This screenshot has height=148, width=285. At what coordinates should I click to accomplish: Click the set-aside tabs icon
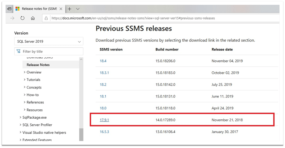(9, 9)
